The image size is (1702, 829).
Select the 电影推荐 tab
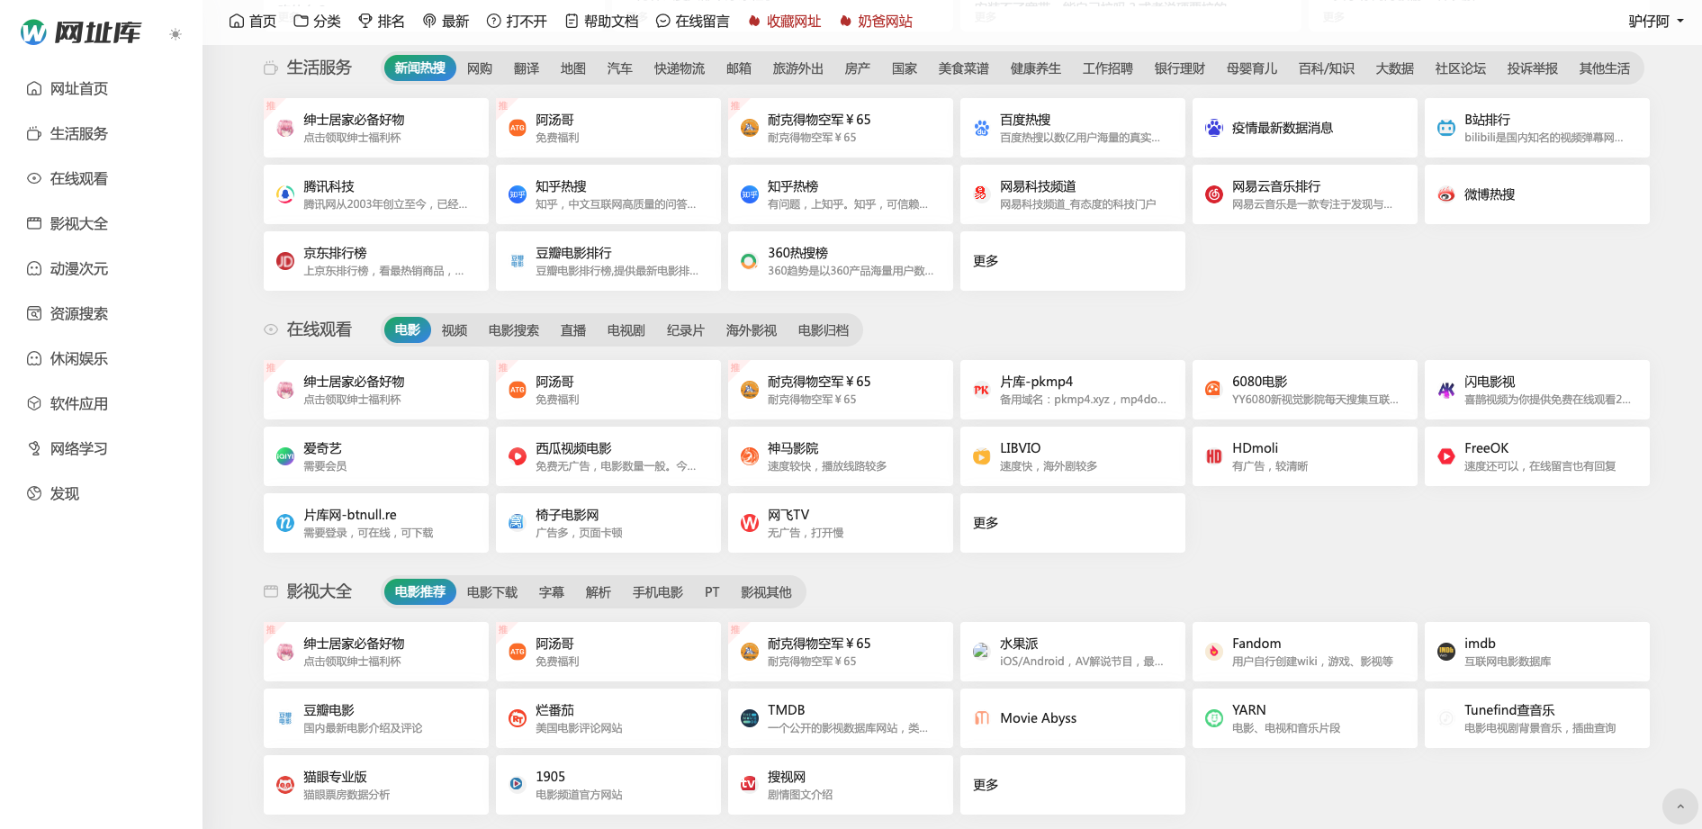tap(419, 592)
